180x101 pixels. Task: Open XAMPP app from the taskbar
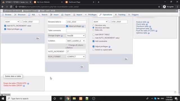click(x=81, y=98)
